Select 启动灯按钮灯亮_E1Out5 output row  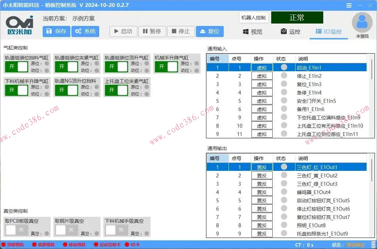[286, 201]
